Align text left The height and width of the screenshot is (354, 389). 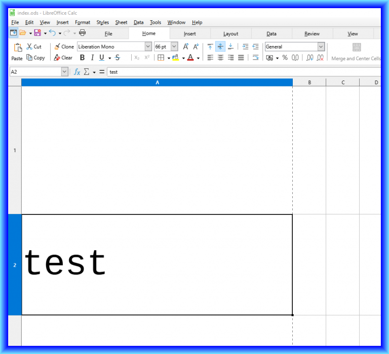point(210,58)
